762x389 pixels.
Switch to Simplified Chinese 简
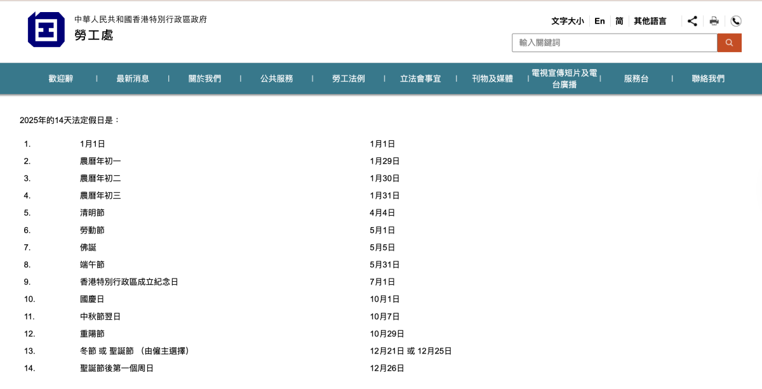point(619,21)
